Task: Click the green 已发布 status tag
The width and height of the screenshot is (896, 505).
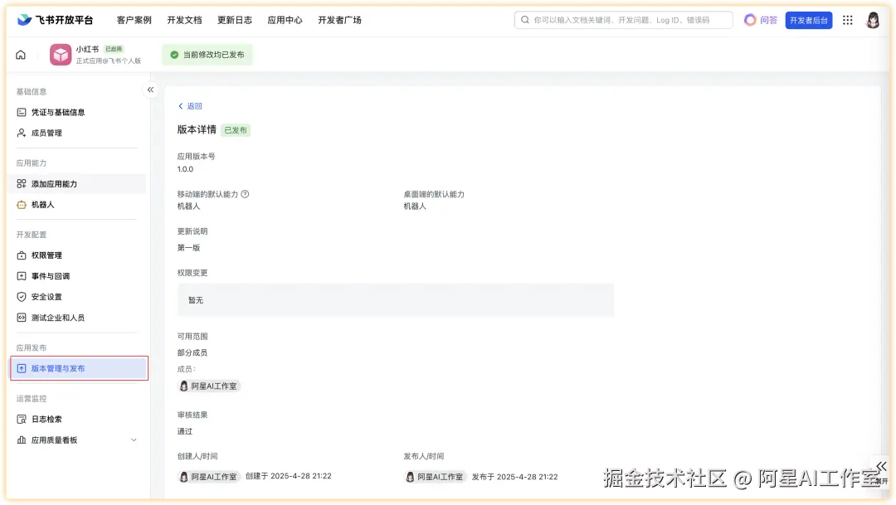Action: [236, 130]
